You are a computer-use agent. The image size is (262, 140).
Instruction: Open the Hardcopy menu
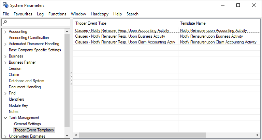100,14
